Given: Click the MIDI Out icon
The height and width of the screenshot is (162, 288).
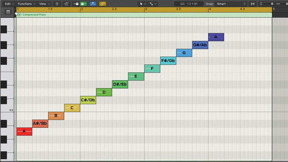Looking at the screenshot, I should [83, 4].
